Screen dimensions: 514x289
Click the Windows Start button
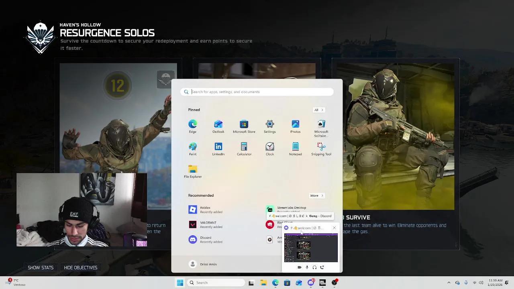180,283
